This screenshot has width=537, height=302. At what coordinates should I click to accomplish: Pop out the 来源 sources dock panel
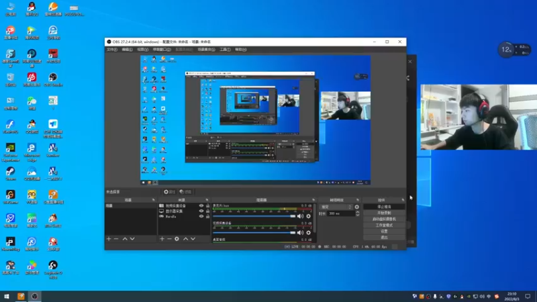[207, 200]
